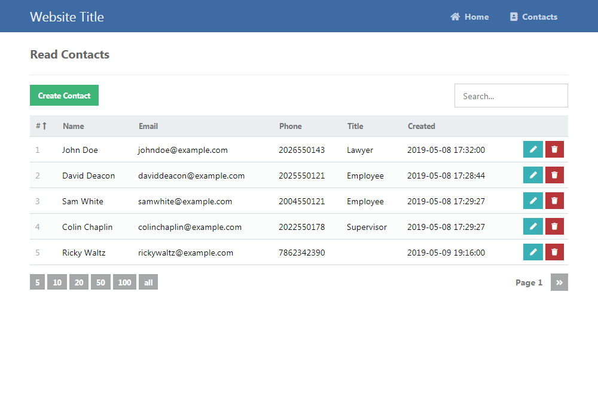The width and height of the screenshot is (598, 418).
Task: Sort table by Title column
Action: tap(355, 126)
